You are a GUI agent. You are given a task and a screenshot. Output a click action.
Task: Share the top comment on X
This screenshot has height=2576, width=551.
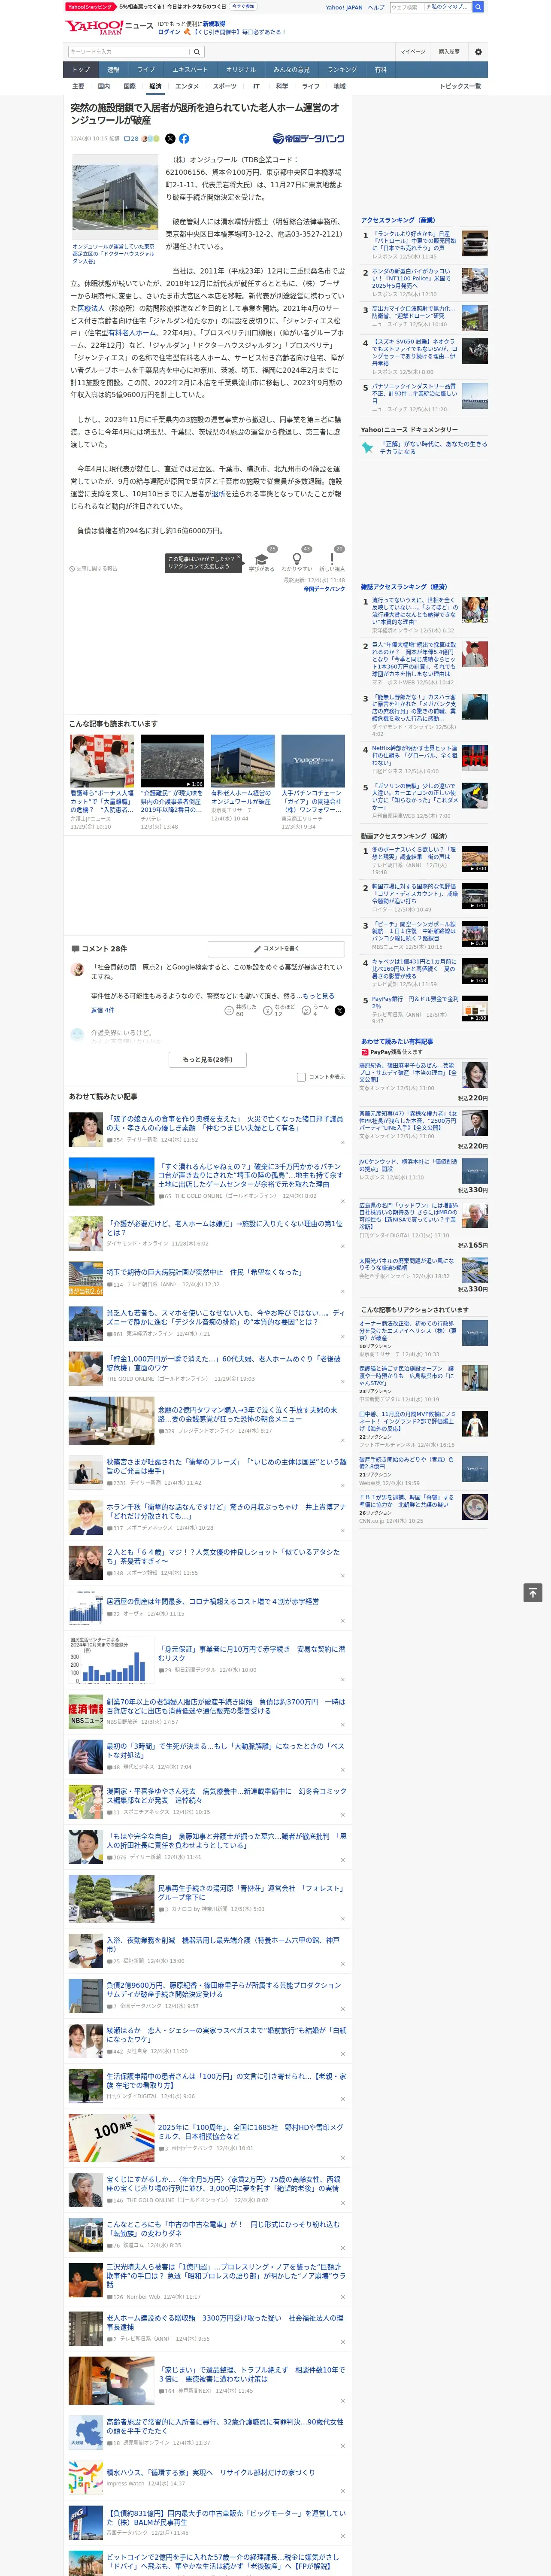339,1011
